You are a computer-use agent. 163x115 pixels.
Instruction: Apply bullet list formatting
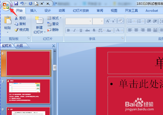point(130,21)
